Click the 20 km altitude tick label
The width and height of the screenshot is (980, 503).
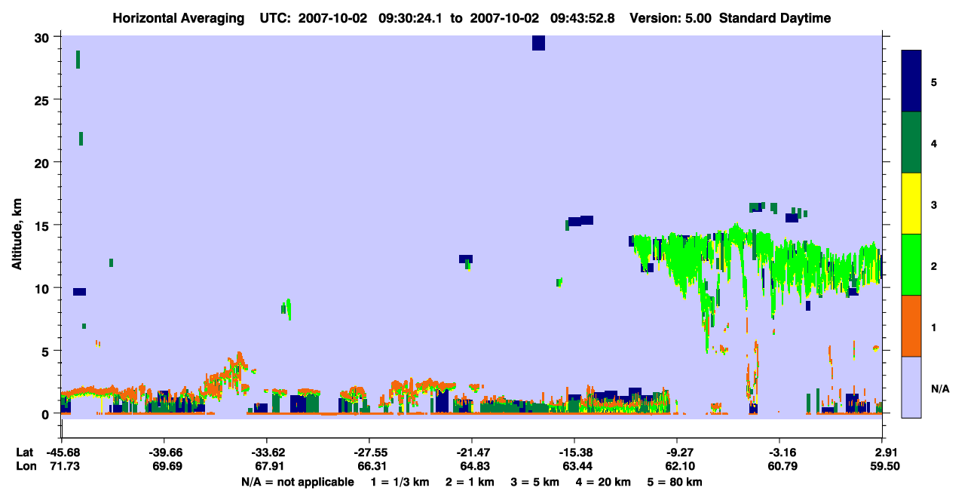point(43,162)
